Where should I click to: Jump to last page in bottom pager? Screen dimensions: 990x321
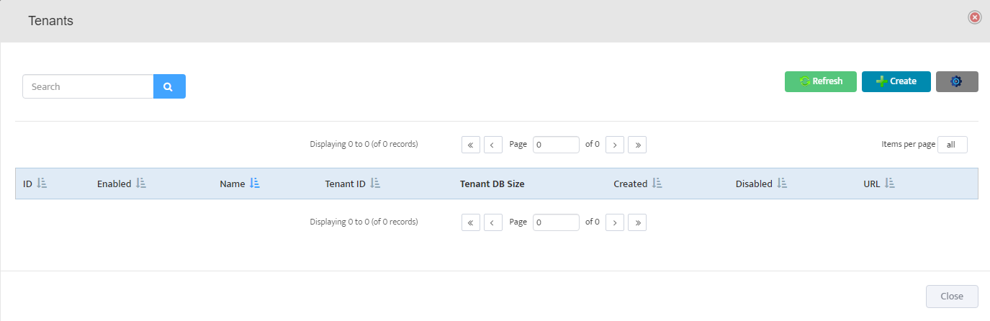[x=637, y=222]
